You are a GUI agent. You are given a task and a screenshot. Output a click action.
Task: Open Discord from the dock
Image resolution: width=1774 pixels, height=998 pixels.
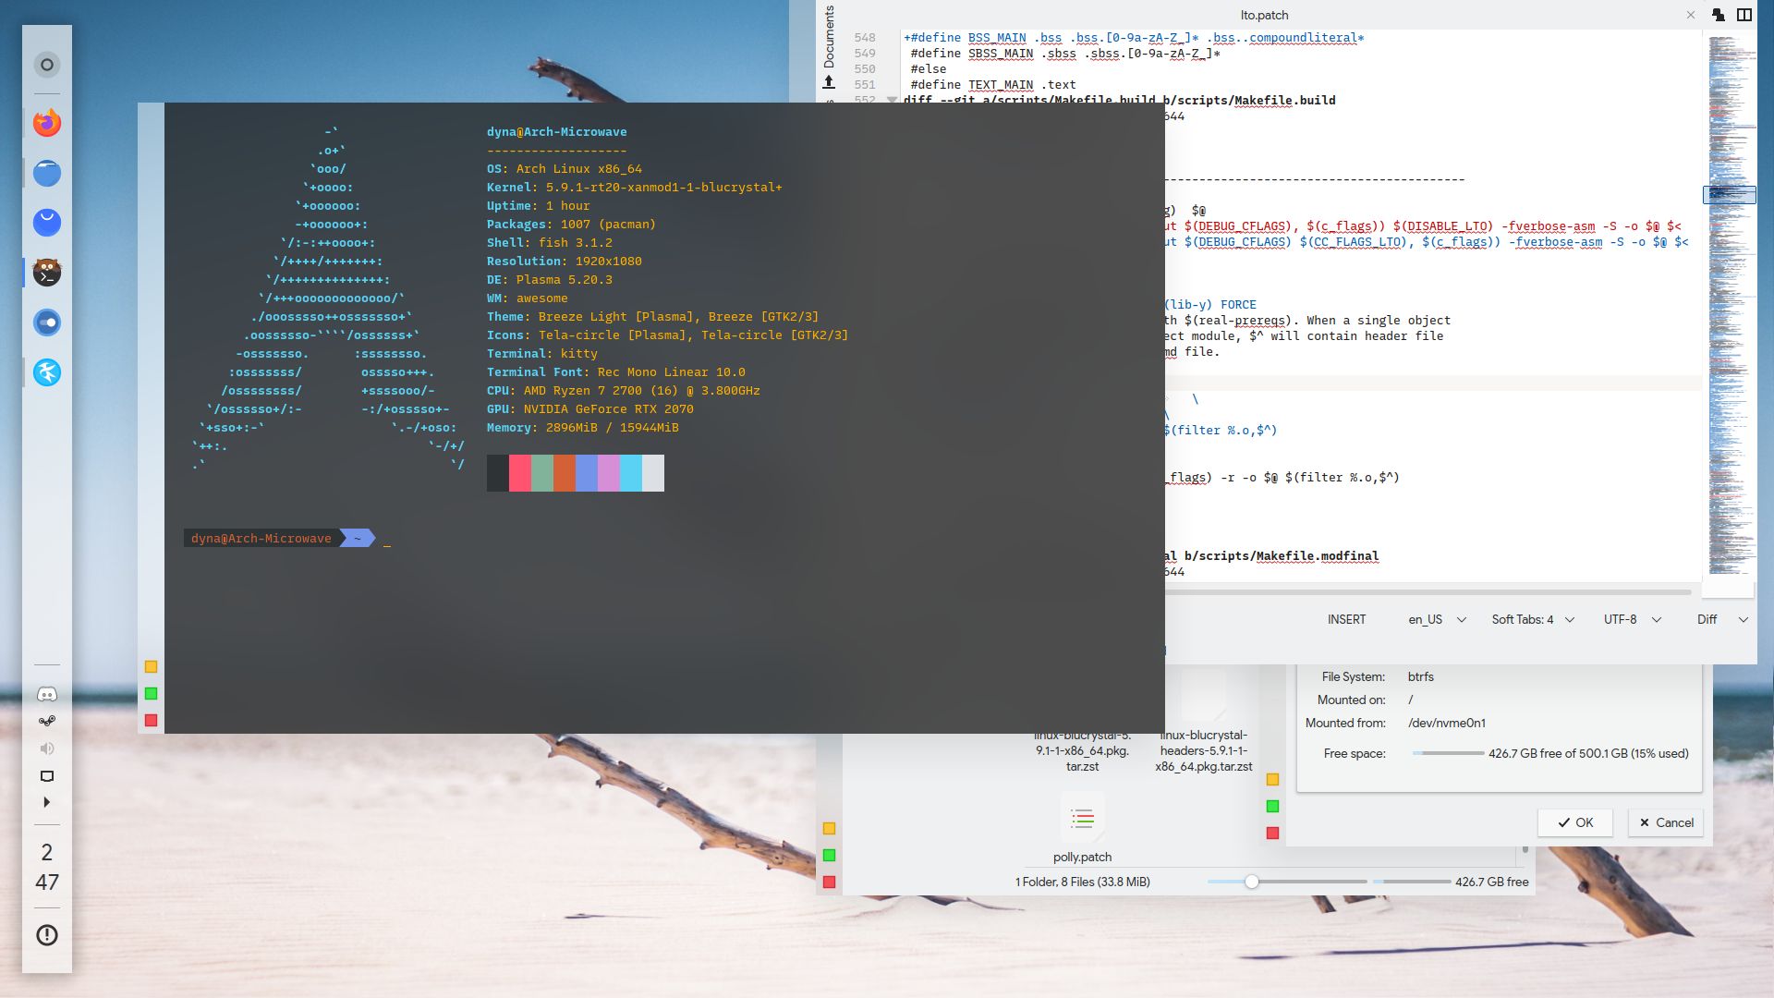47,693
